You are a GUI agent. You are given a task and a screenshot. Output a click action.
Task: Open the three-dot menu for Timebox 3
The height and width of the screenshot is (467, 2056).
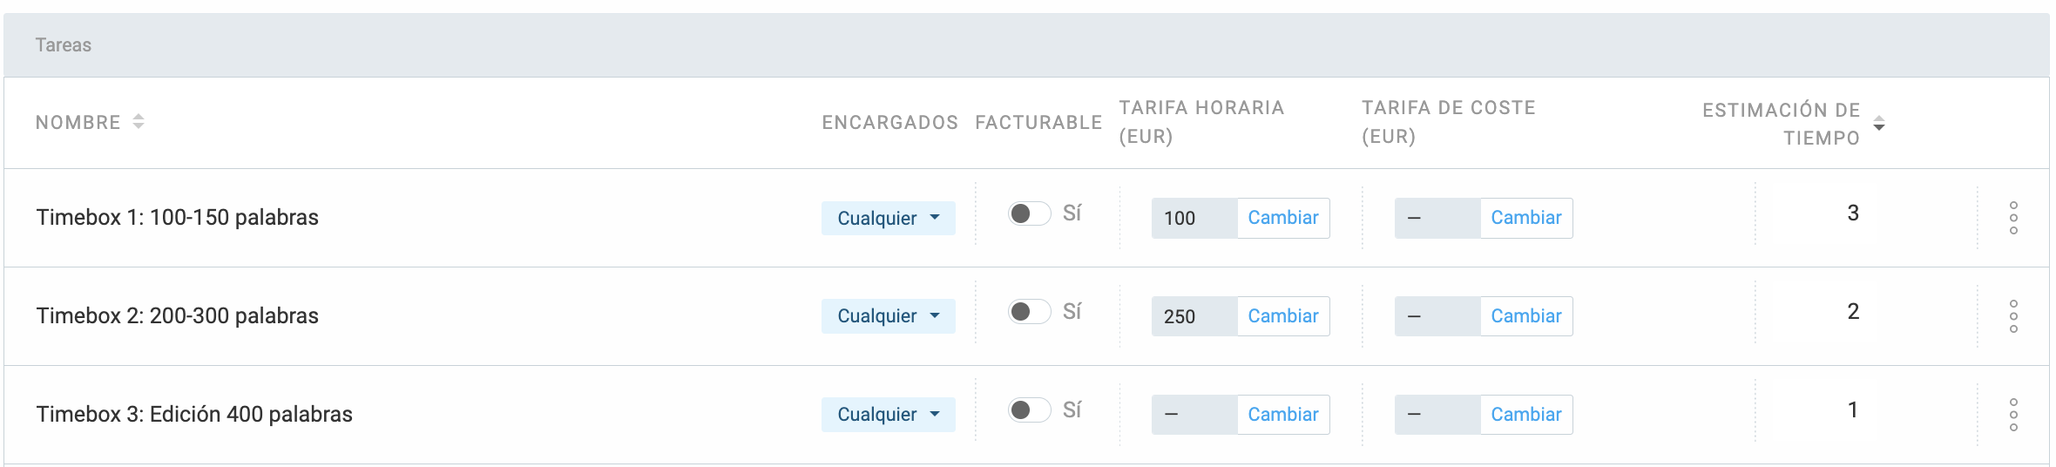click(2013, 415)
